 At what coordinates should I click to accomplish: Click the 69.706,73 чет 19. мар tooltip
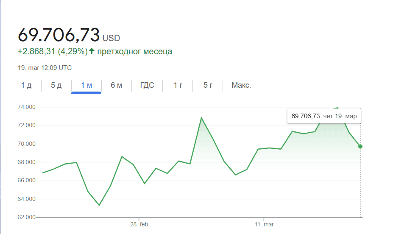[324, 116]
